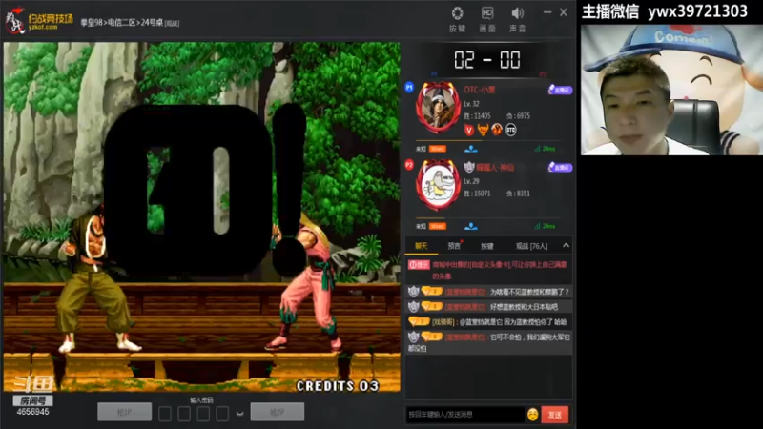Click the P1 player avatar

(x=438, y=108)
